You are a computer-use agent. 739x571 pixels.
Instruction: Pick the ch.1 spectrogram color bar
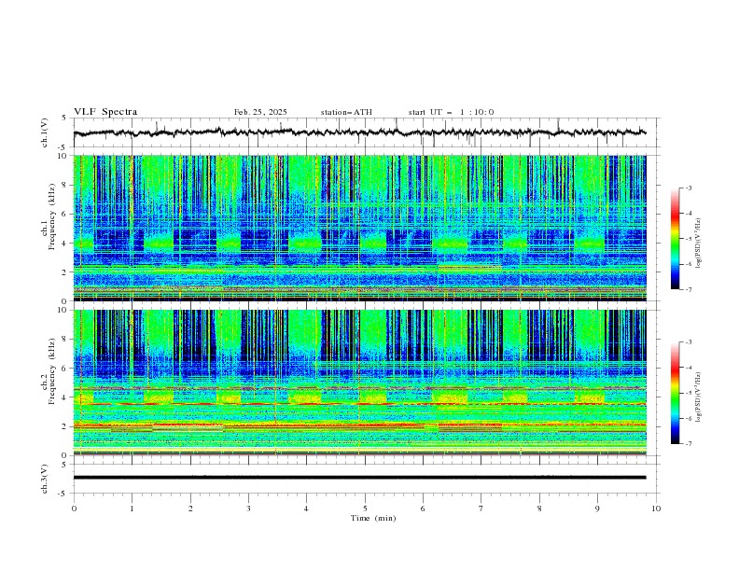click(x=675, y=239)
